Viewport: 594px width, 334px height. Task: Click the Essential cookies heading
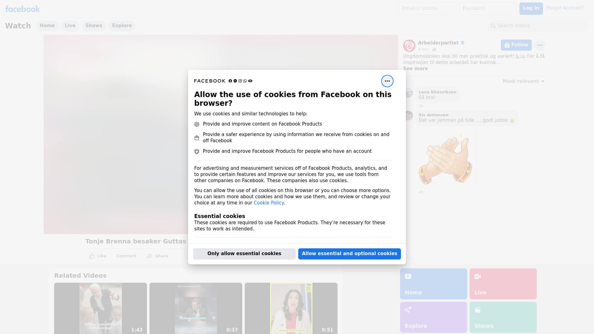point(220,216)
